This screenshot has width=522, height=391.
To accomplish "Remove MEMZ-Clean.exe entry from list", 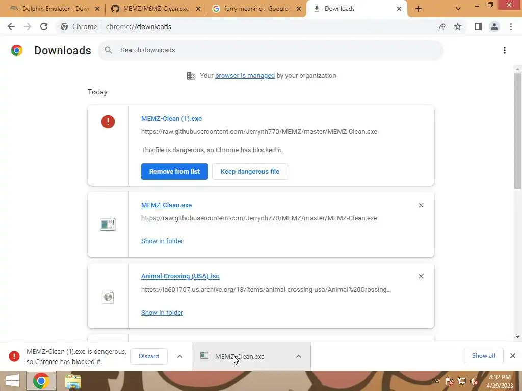I will coord(421,205).
